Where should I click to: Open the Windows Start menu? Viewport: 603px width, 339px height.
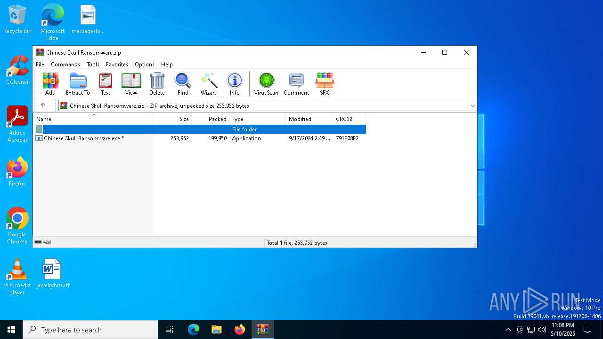click(x=11, y=330)
